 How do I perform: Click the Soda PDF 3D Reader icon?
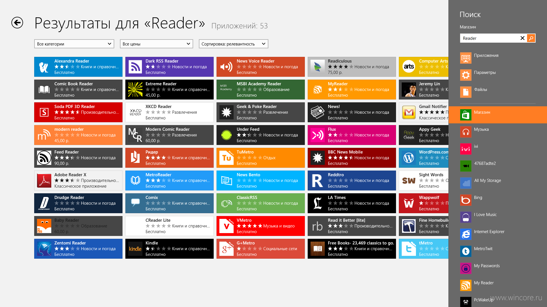coord(44,112)
